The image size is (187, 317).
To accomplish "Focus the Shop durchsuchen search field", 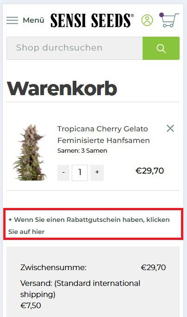I will point(75,48).
